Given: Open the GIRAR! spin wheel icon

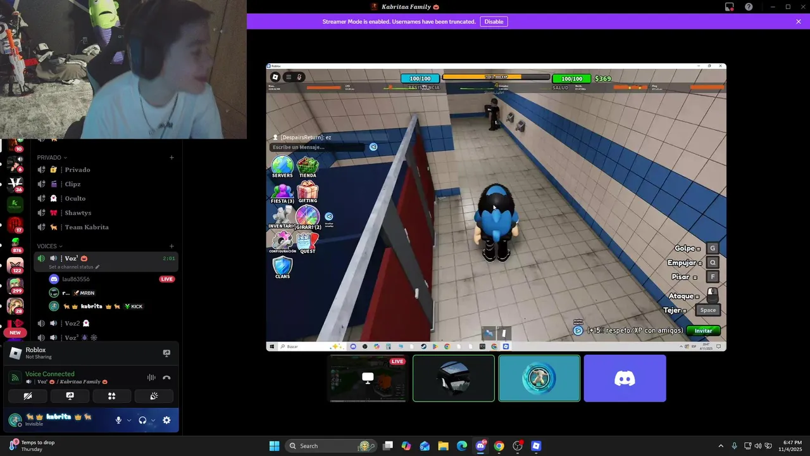Looking at the screenshot, I should (x=308, y=217).
